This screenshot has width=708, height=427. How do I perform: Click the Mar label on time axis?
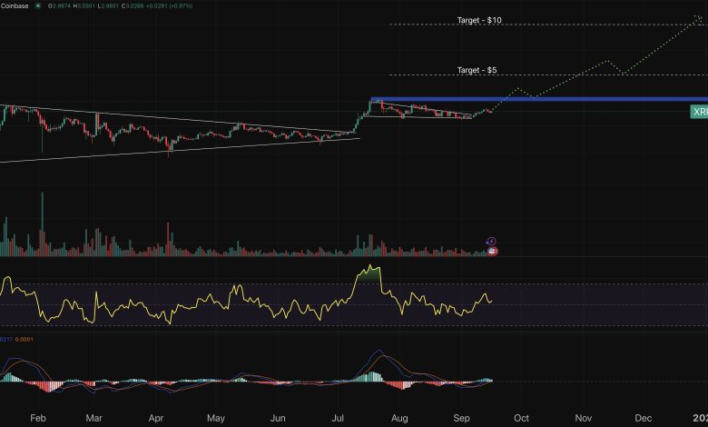[x=94, y=419]
